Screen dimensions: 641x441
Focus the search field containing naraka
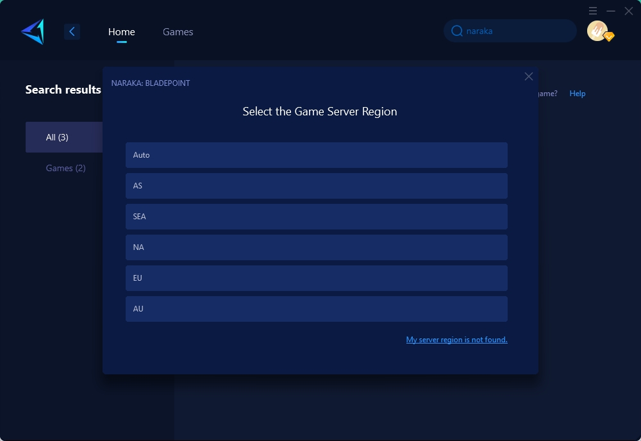tap(510, 31)
